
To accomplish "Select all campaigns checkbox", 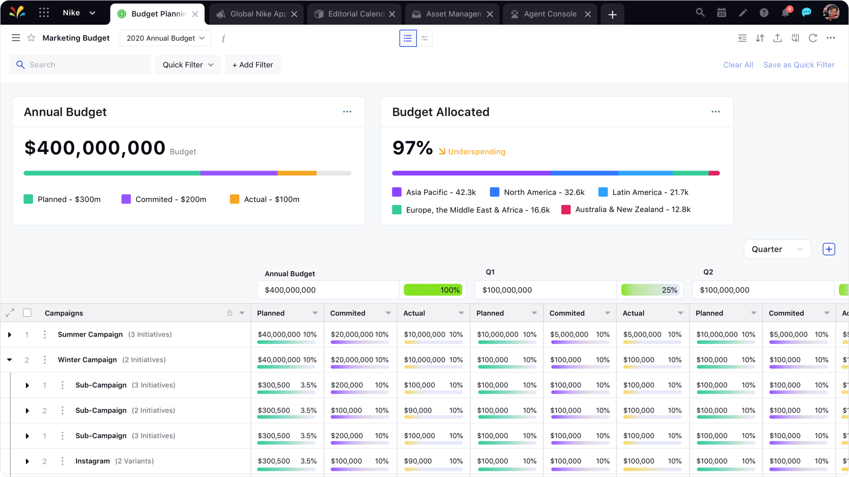I will [27, 313].
